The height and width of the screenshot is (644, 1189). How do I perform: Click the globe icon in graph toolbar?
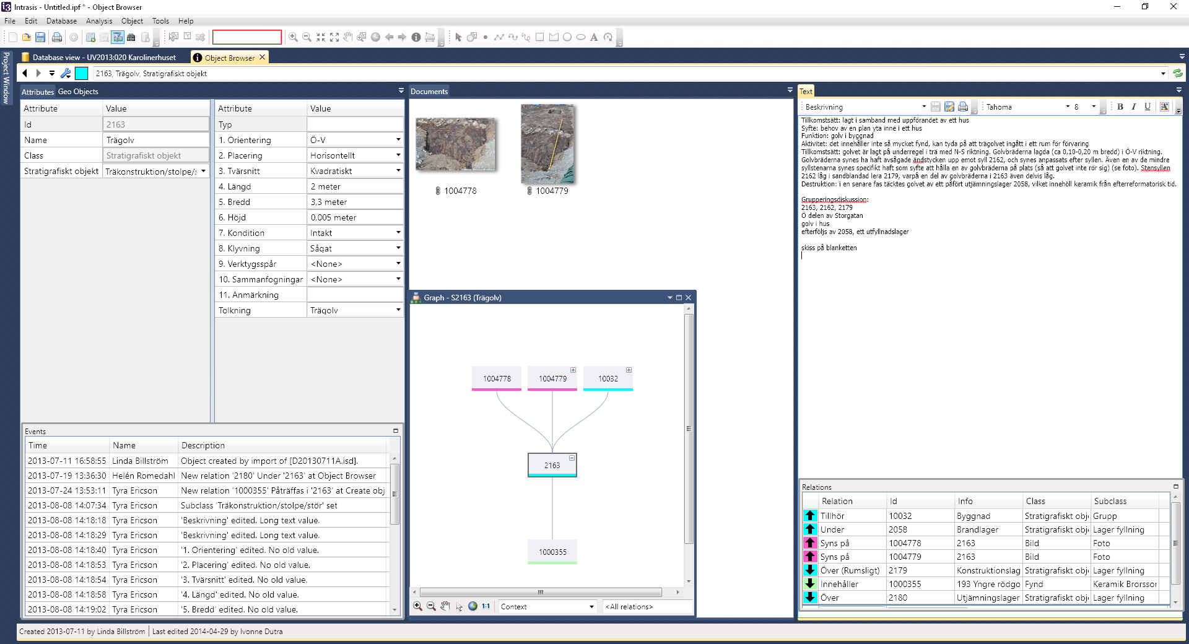(x=473, y=606)
